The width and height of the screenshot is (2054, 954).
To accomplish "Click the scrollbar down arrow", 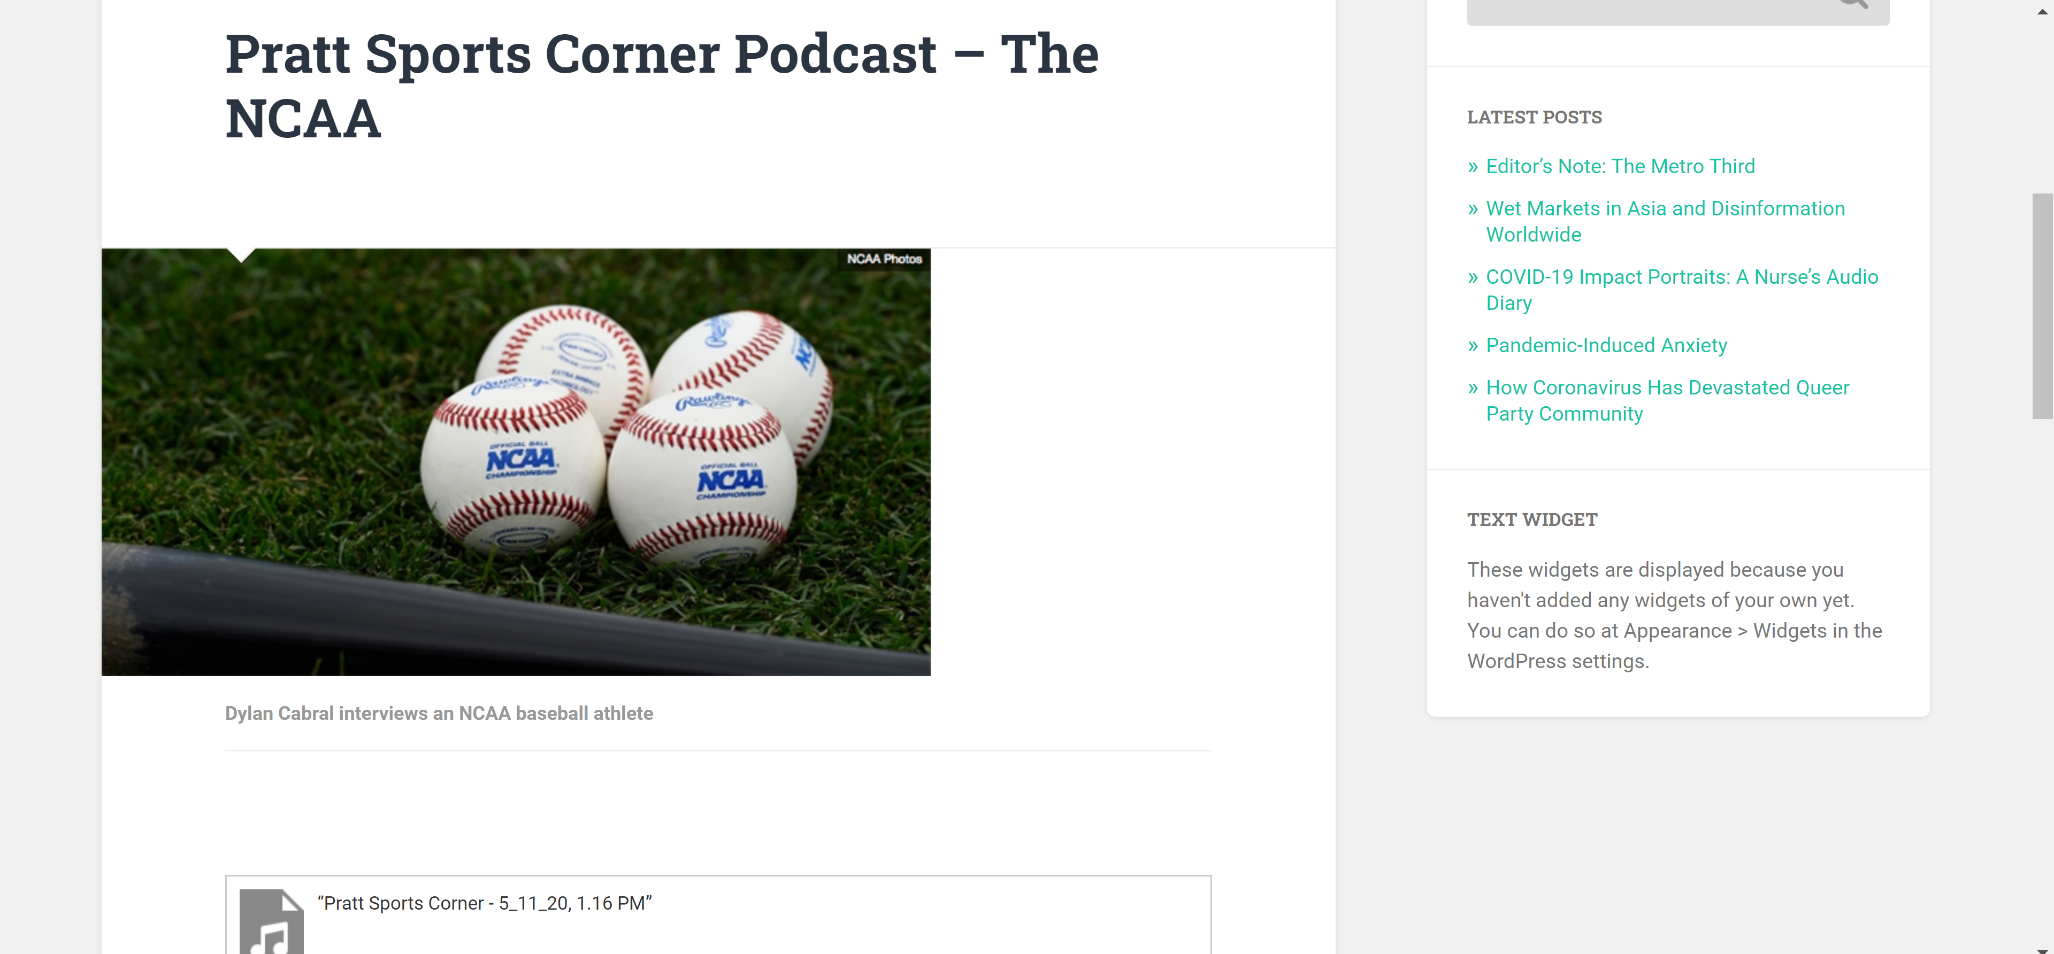I will 2042,950.
